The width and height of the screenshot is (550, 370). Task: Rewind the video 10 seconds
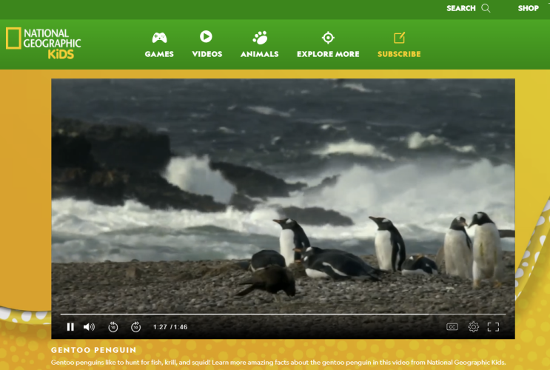pyautogui.click(x=113, y=327)
